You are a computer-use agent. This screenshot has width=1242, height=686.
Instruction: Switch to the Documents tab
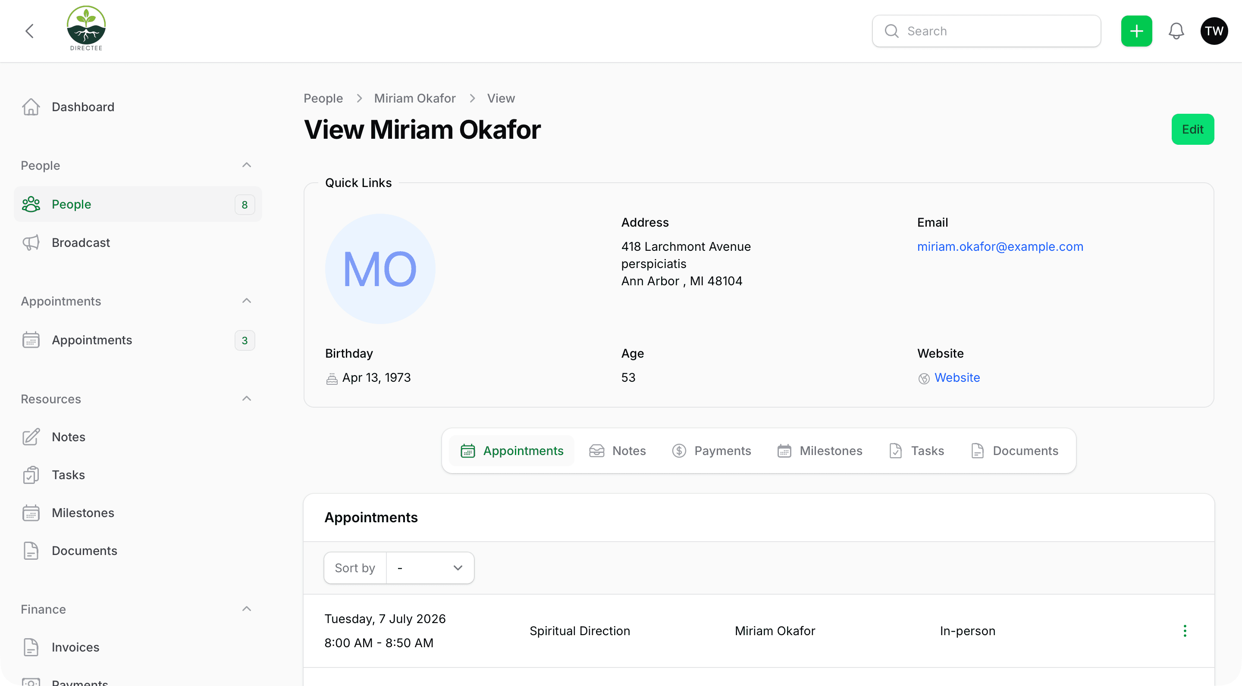[x=1014, y=451]
